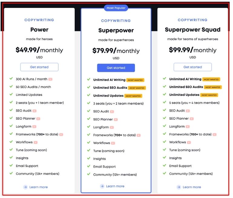Click checkmark beside Power plan Limited Updates
Screen dimensions: 233x198
tap(11, 95)
